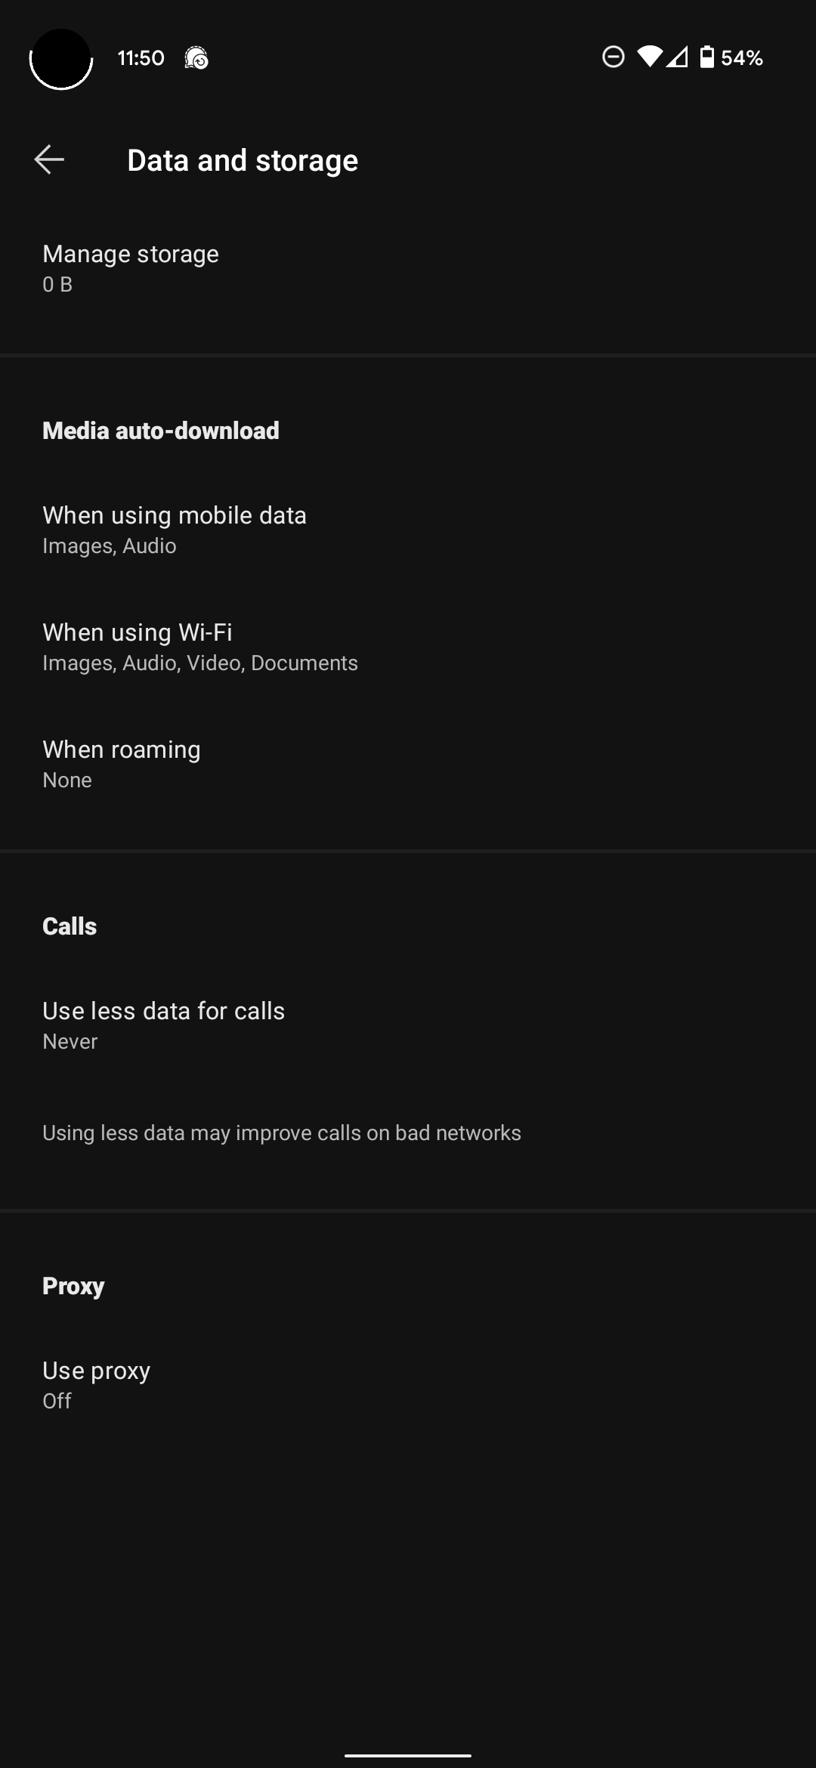The image size is (816, 1768).
Task: Tap the 'Data and storage' screen title
Action: (242, 159)
